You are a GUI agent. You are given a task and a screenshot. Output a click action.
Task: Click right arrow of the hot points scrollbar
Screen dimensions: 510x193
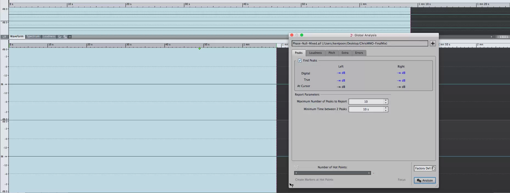point(369,173)
